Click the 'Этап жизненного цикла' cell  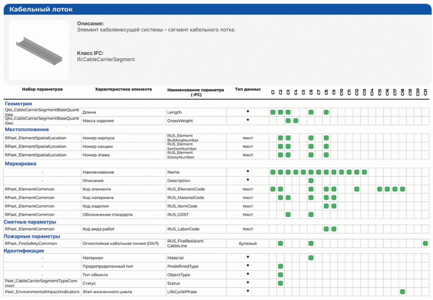123,292
